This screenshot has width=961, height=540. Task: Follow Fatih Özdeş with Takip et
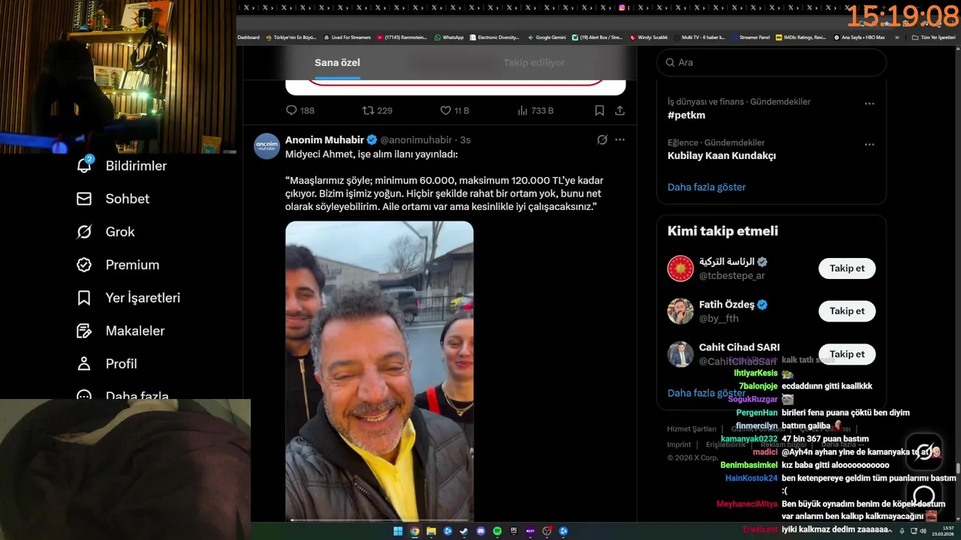tap(847, 311)
